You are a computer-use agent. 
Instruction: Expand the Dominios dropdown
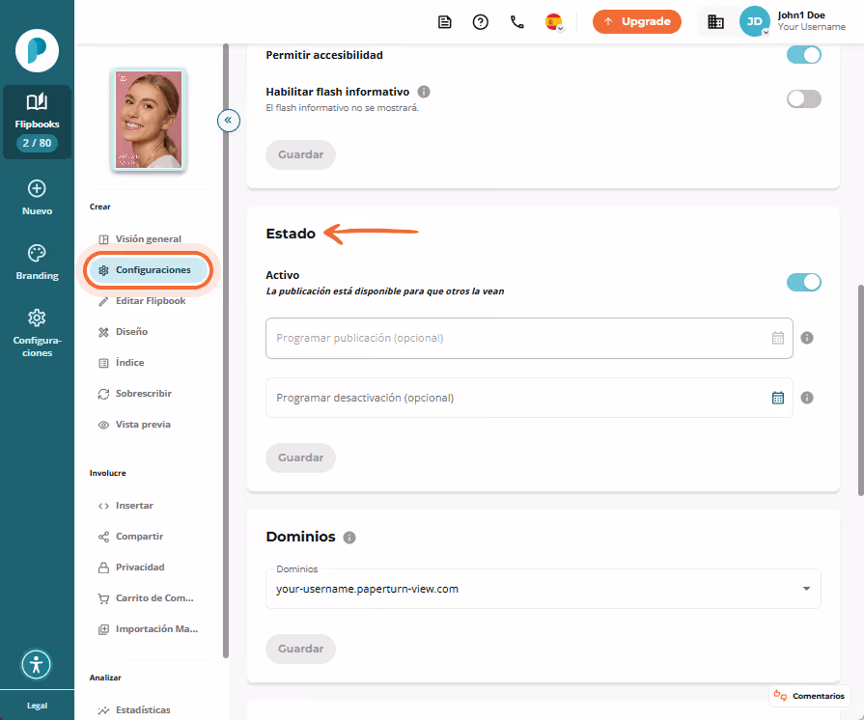pyautogui.click(x=806, y=589)
